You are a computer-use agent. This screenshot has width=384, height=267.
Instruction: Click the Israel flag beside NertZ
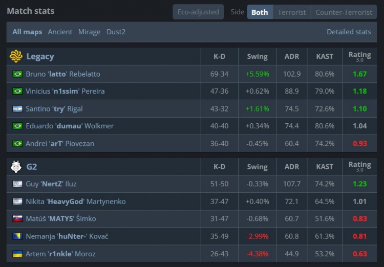click(17, 184)
